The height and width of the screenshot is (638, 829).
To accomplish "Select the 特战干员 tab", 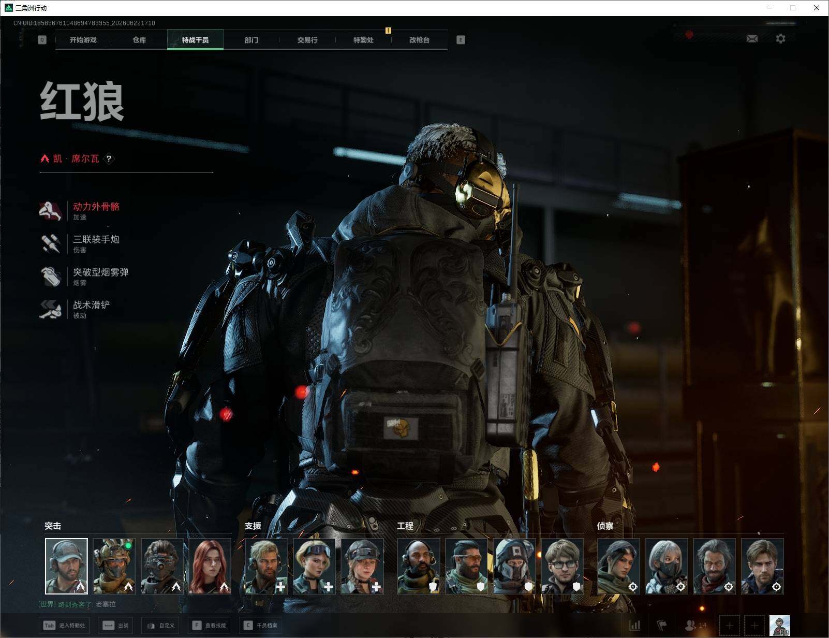I will coord(195,40).
